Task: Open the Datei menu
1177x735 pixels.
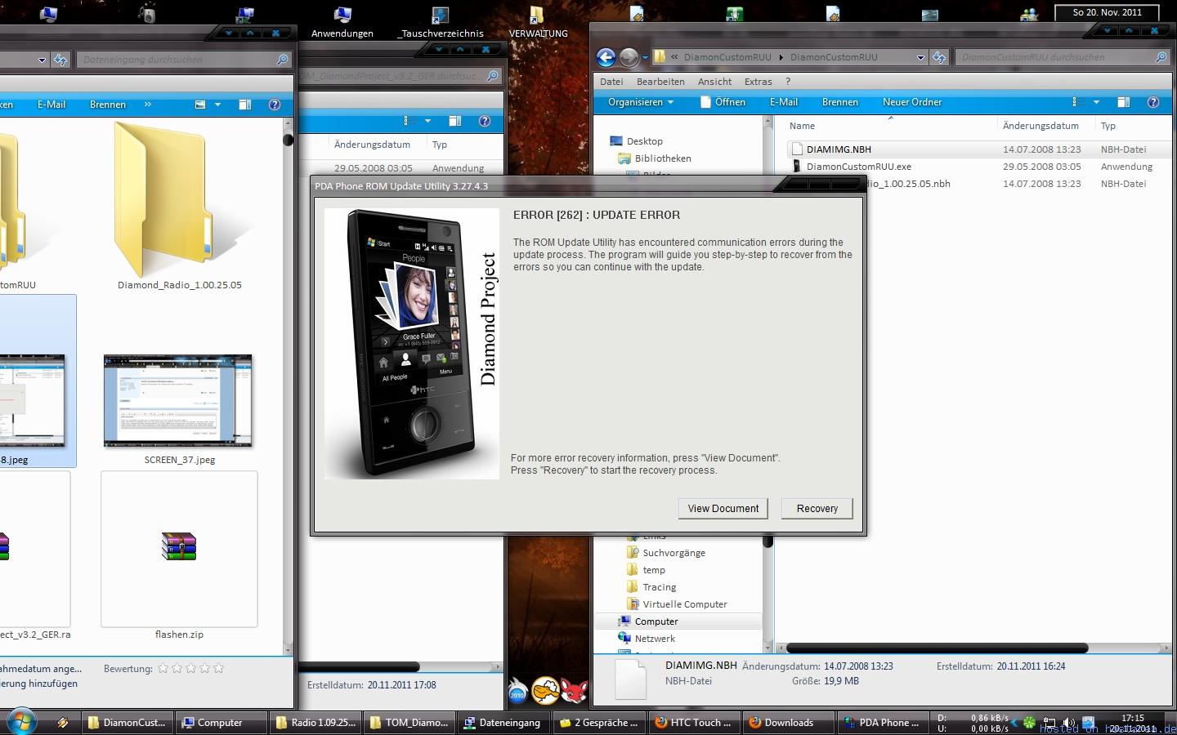Action: coord(611,82)
